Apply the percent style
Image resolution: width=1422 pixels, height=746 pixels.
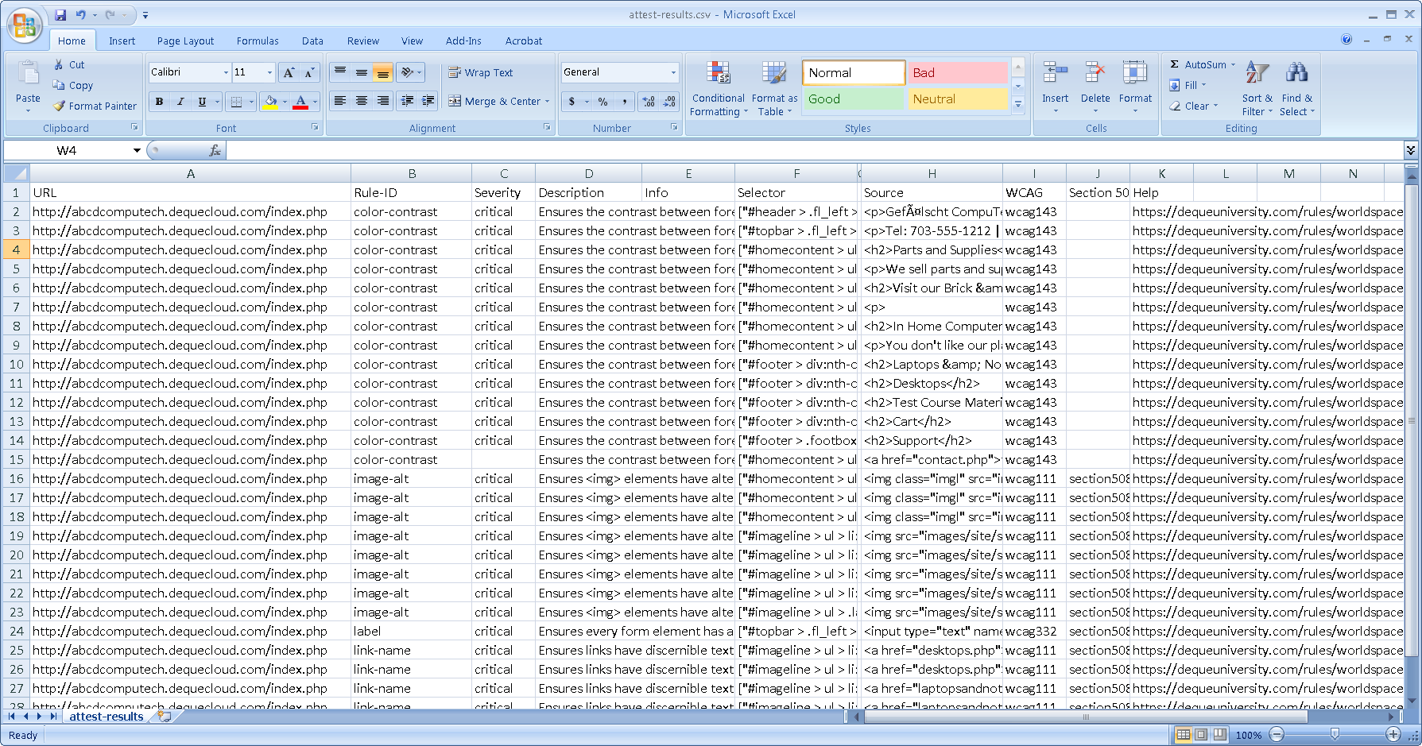603,102
